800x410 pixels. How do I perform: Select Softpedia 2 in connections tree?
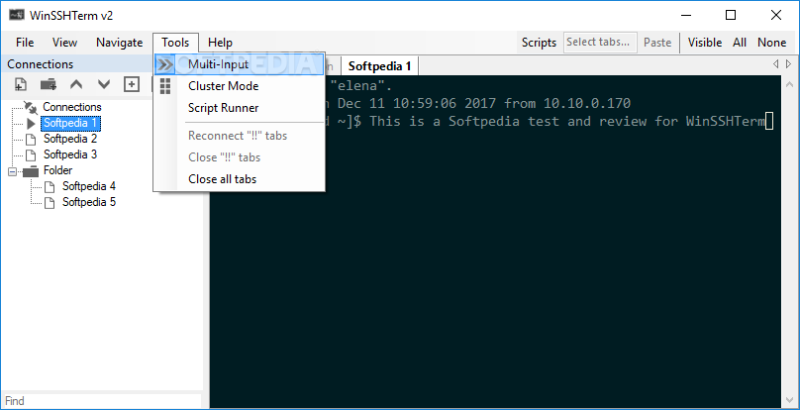pos(70,139)
